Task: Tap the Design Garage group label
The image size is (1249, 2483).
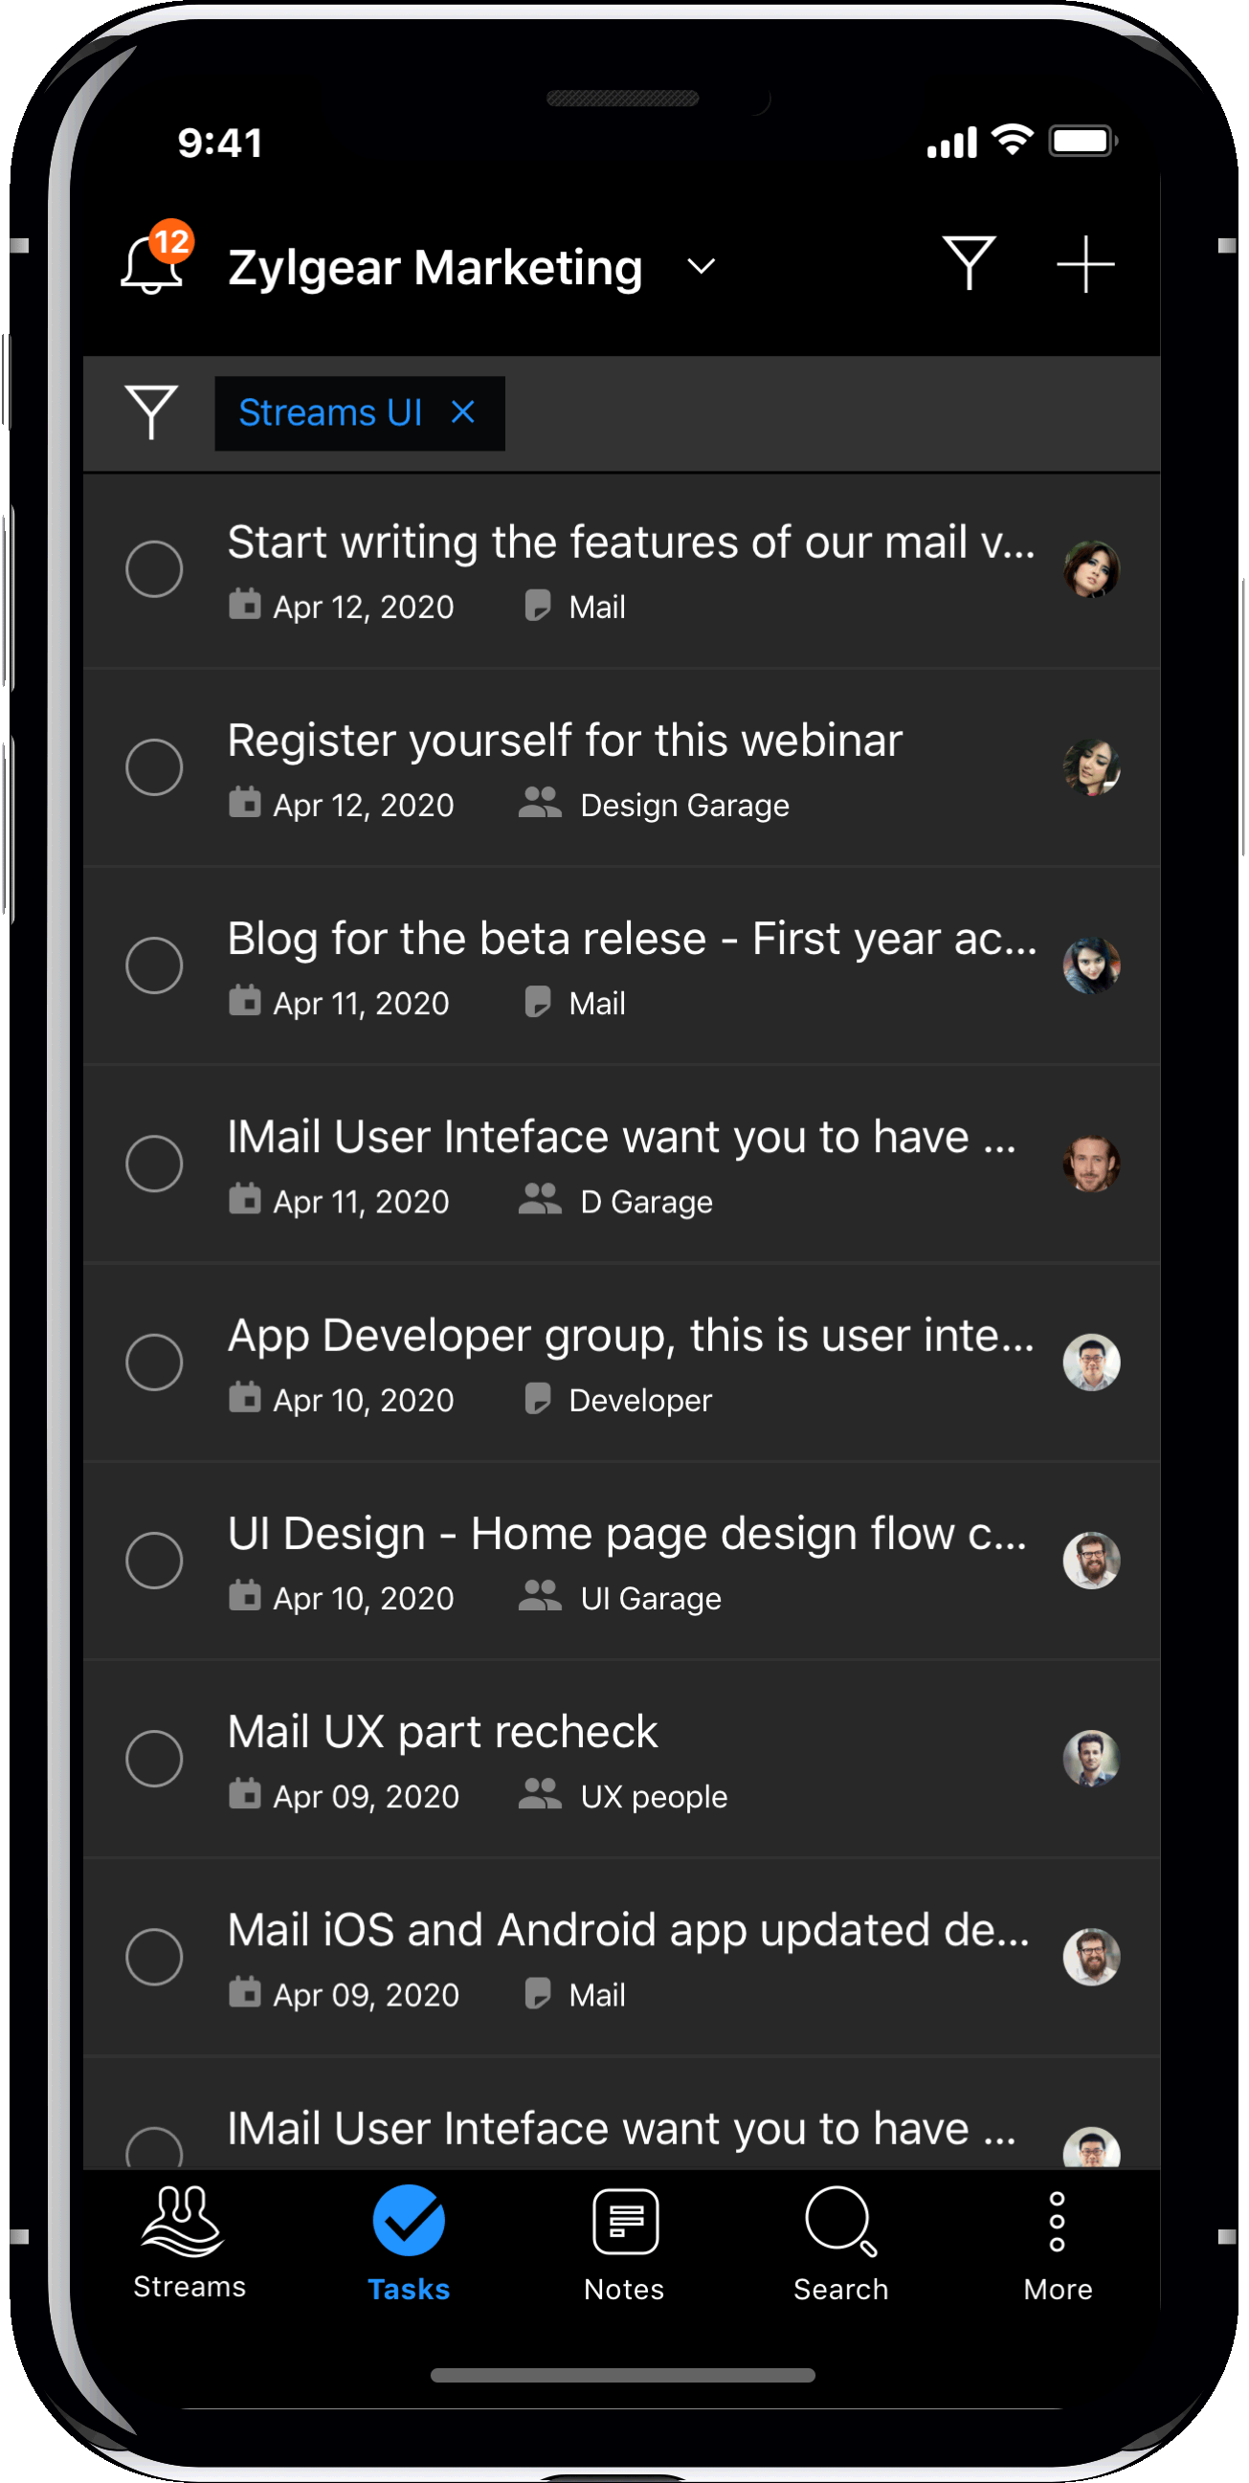Action: tap(684, 805)
